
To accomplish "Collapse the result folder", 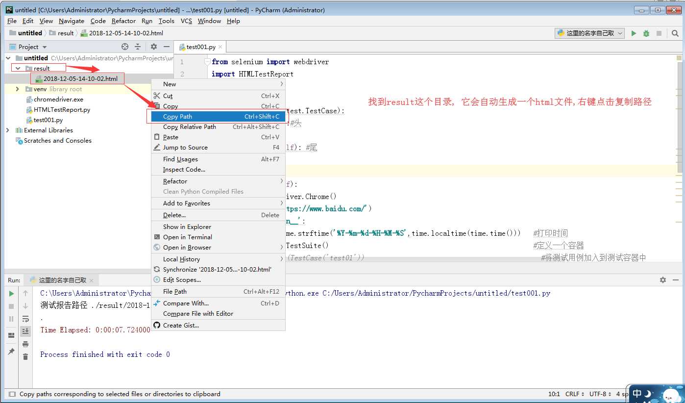I will coord(18,69).
